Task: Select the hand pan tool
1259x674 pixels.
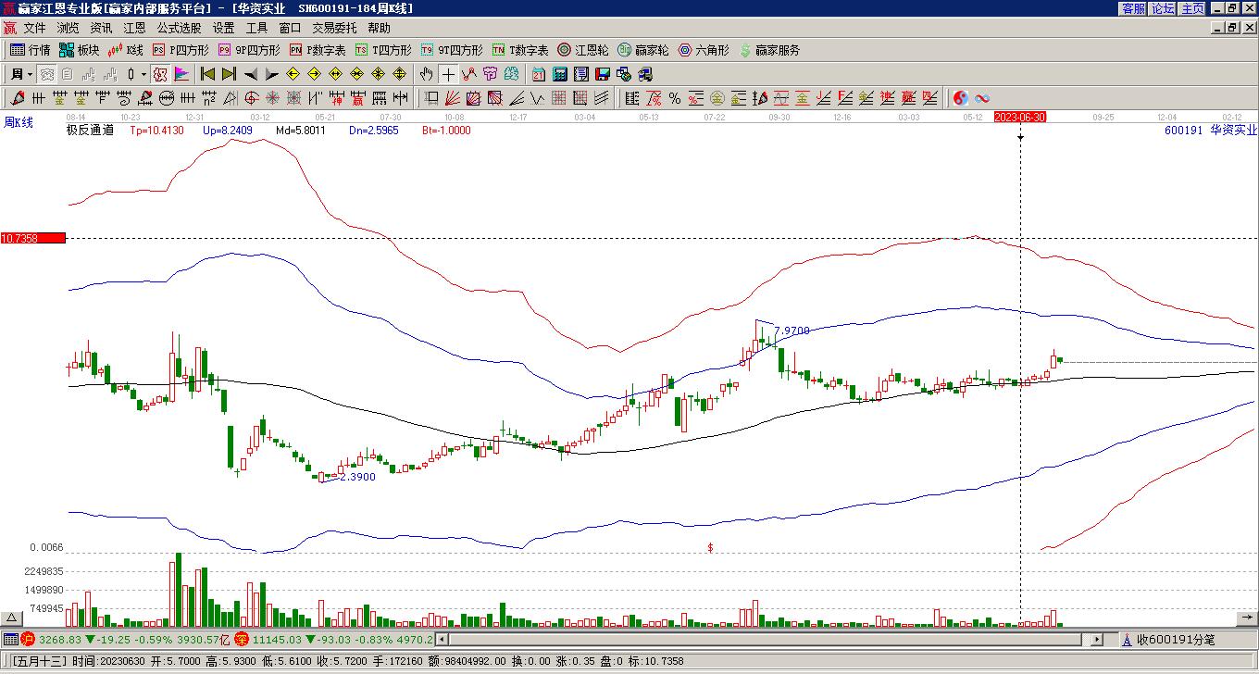Action: click(x=426, y=74)
